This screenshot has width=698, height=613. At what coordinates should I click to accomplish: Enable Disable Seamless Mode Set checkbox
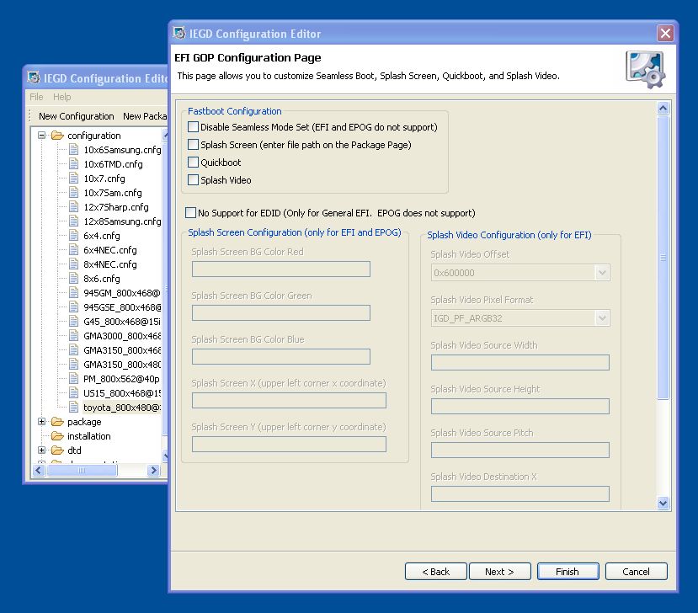click(194, 127)
